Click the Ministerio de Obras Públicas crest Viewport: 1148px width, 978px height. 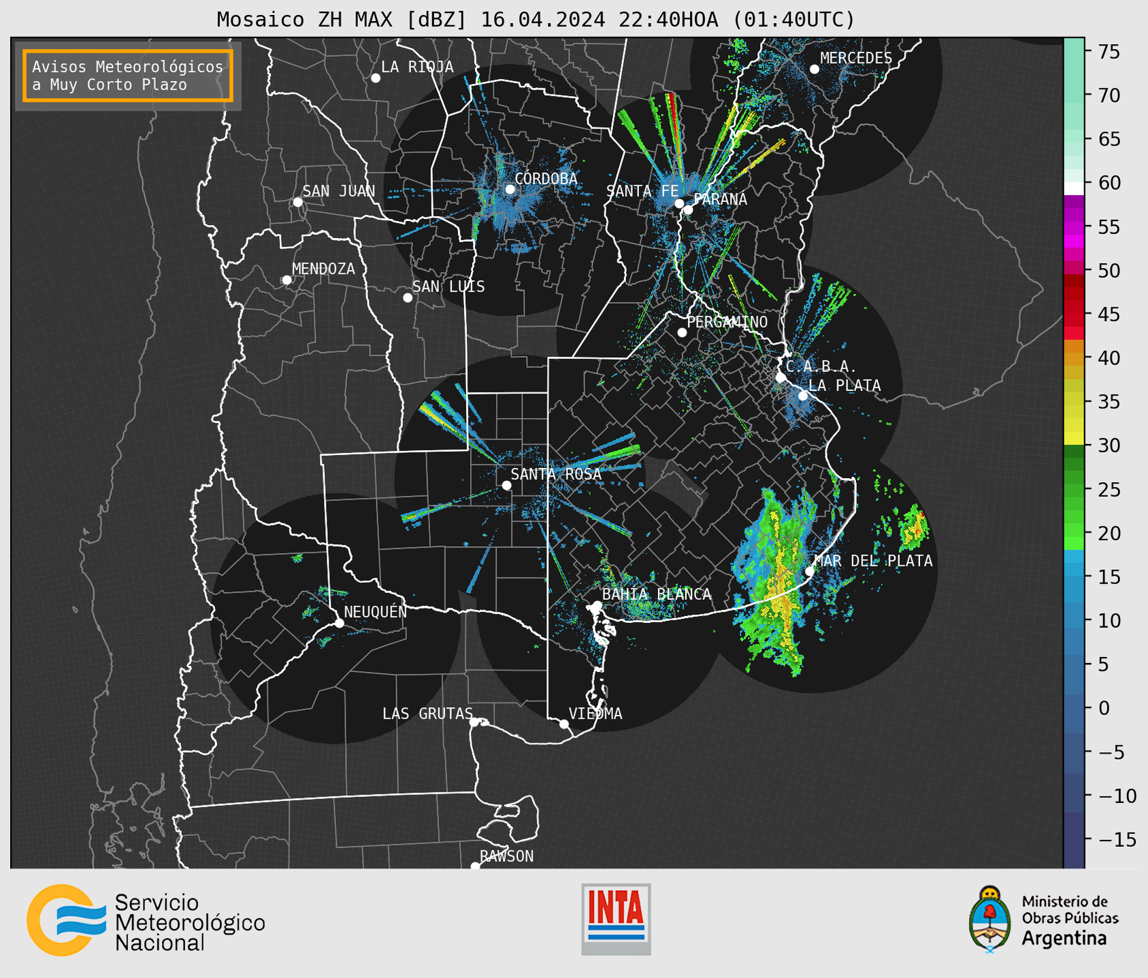coord(990,920)
